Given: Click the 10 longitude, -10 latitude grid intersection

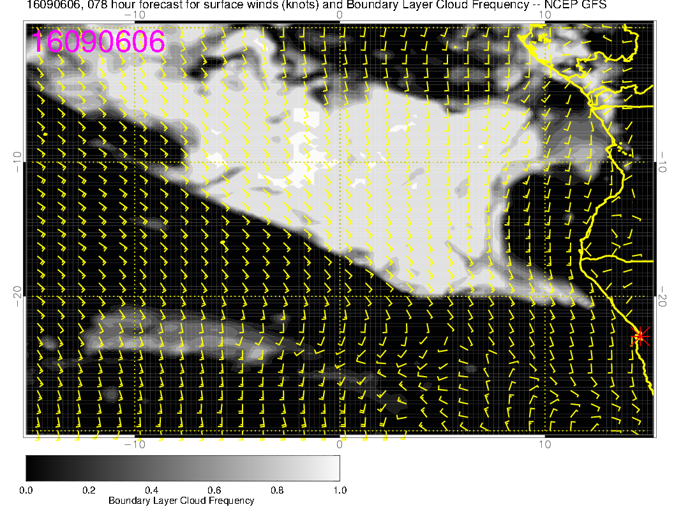Looking at the screenshot, I should pos(544,162).
